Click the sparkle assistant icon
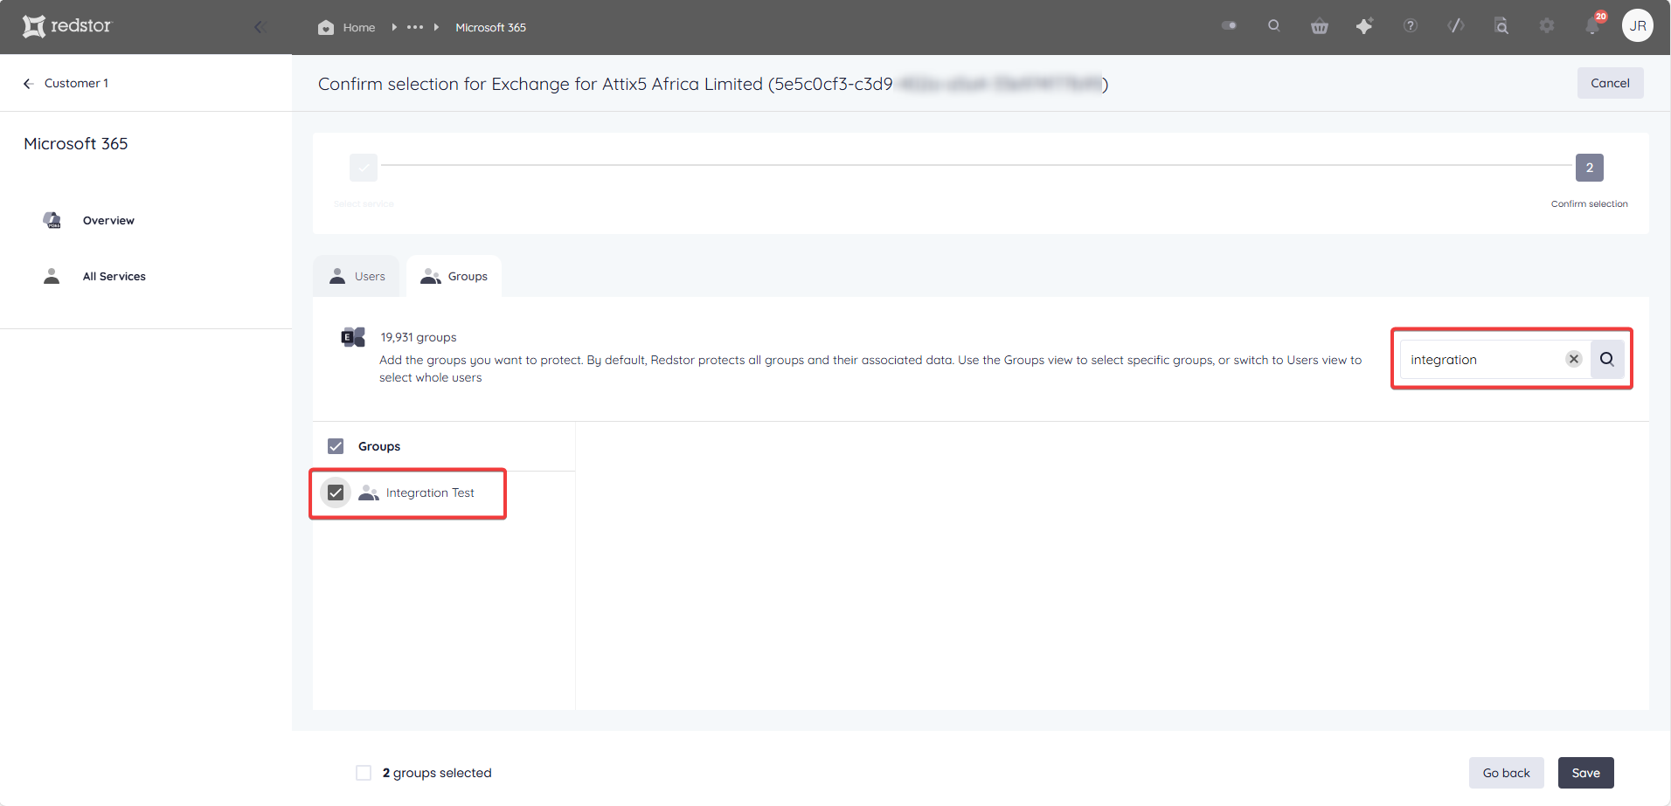The width and height of the screenshot is (1671, 806). pyautogui.click(x=1364, y=26)
